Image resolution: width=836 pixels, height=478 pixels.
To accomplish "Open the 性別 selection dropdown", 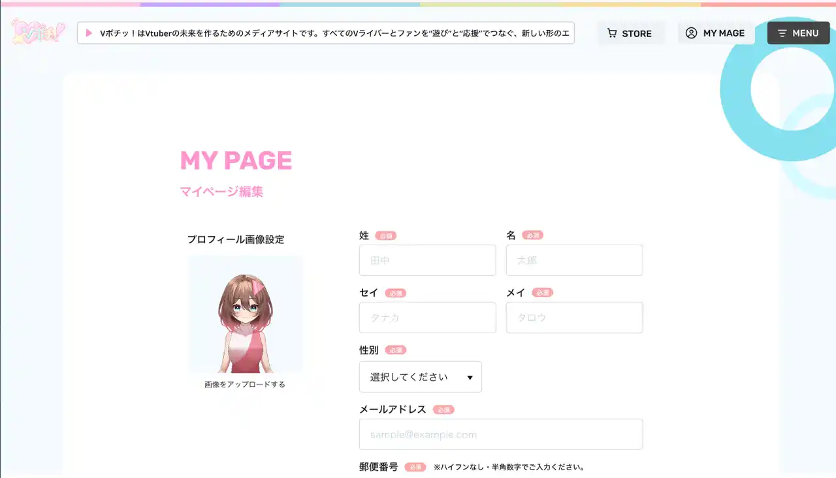I will pos(421,377).
